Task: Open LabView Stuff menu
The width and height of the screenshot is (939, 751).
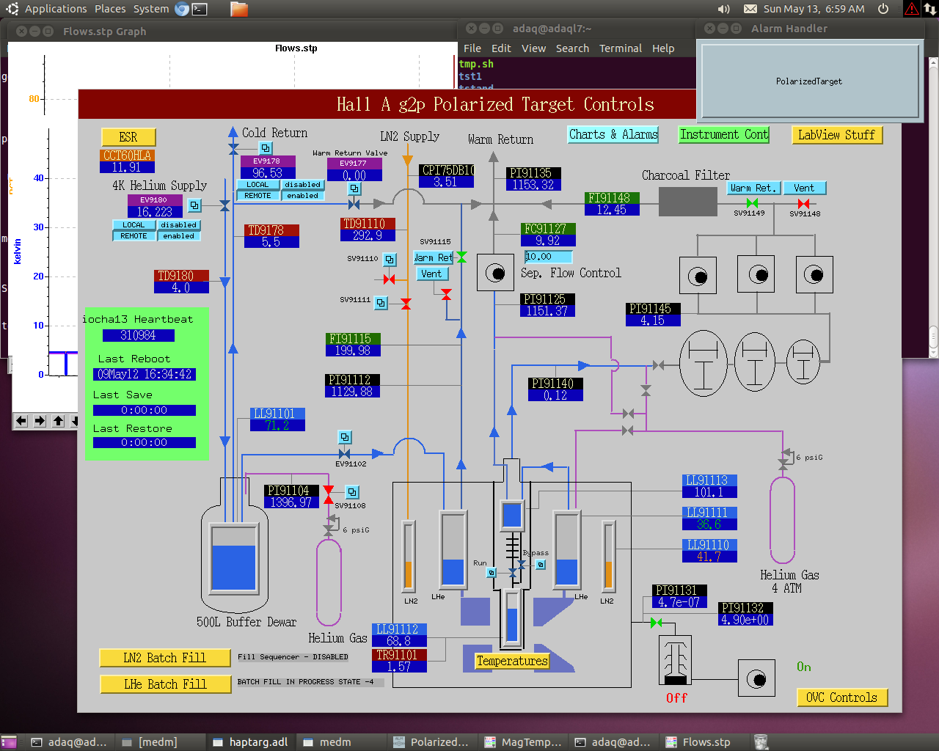Action: [x=836, y=135]
